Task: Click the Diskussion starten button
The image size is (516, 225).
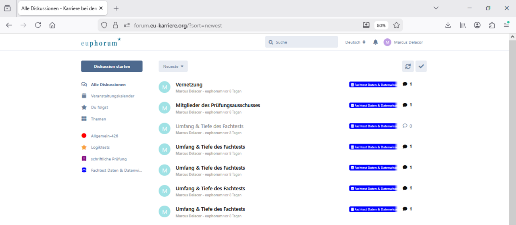Action: tap(112, 67)
